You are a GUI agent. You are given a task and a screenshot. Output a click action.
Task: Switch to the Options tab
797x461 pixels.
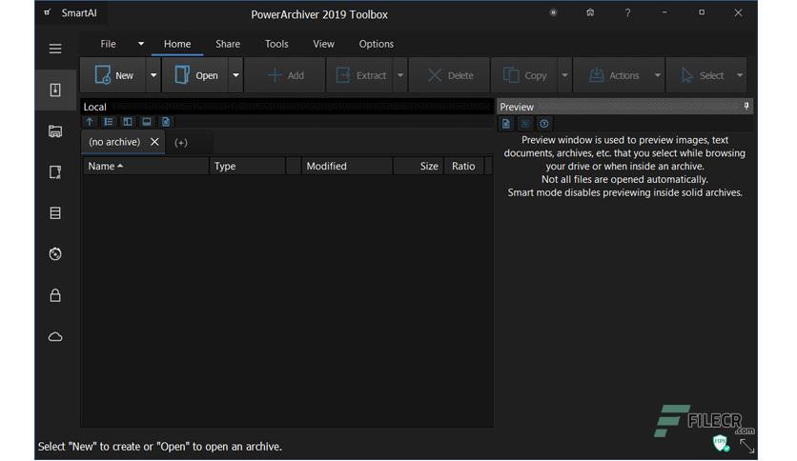(377, 44)
